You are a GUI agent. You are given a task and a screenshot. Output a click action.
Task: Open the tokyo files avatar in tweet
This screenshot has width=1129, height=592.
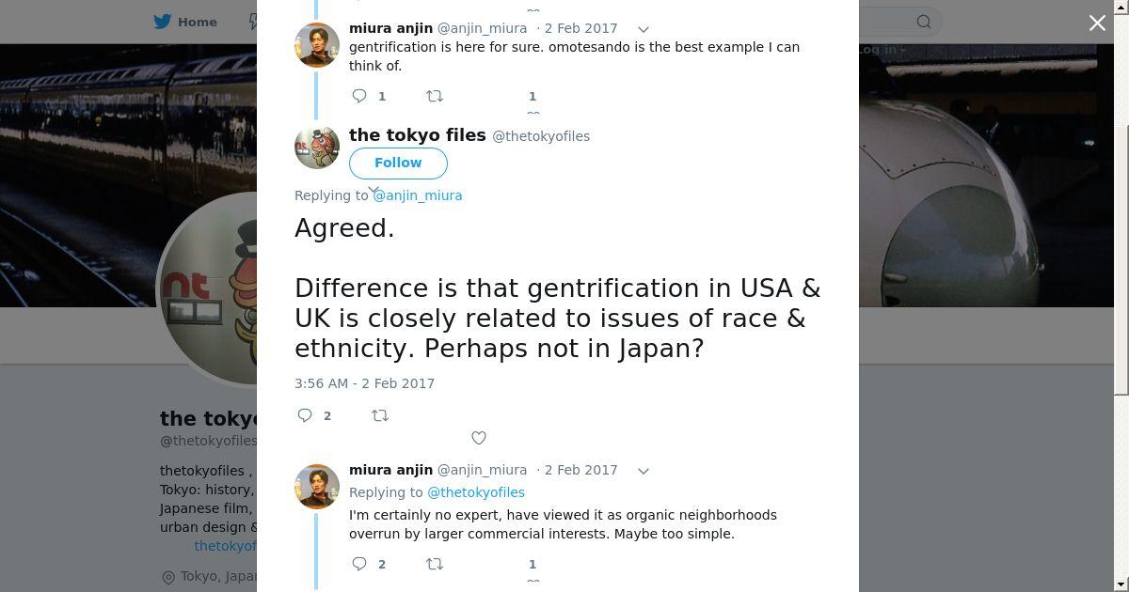(317, 147)
